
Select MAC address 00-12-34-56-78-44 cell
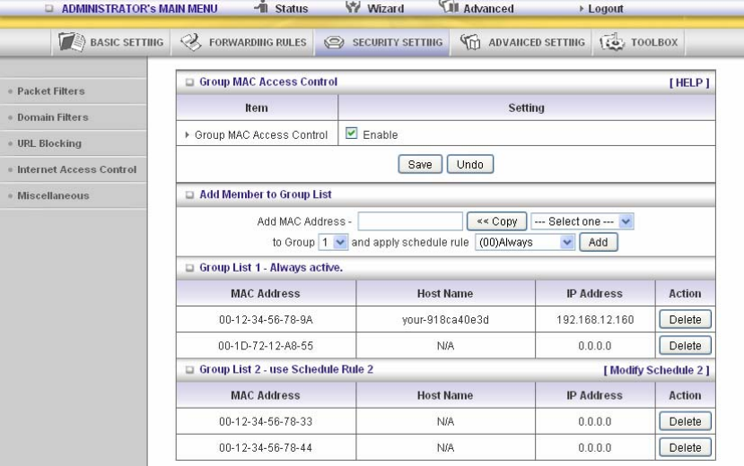click(x=266, y=447)
